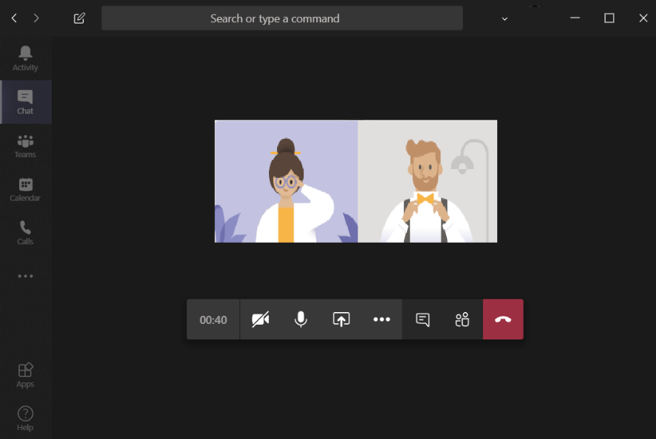Show the participants panel
The image size is (656, 439).
[x=462, y=319]
